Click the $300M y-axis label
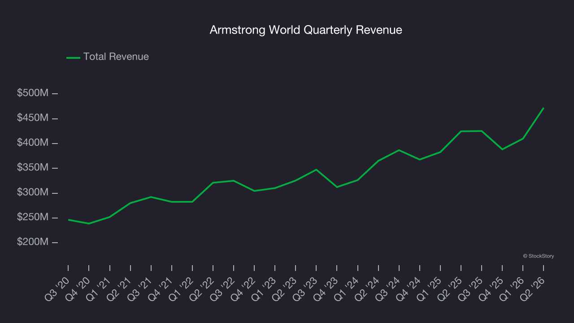 point(33,192)
